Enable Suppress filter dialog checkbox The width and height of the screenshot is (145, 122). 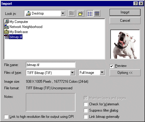(86, 110)
